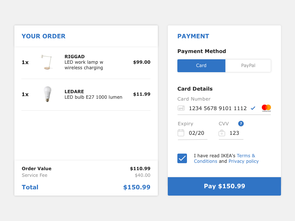Click the LEDARE product name
295x221 pixels.
[74, 91]
